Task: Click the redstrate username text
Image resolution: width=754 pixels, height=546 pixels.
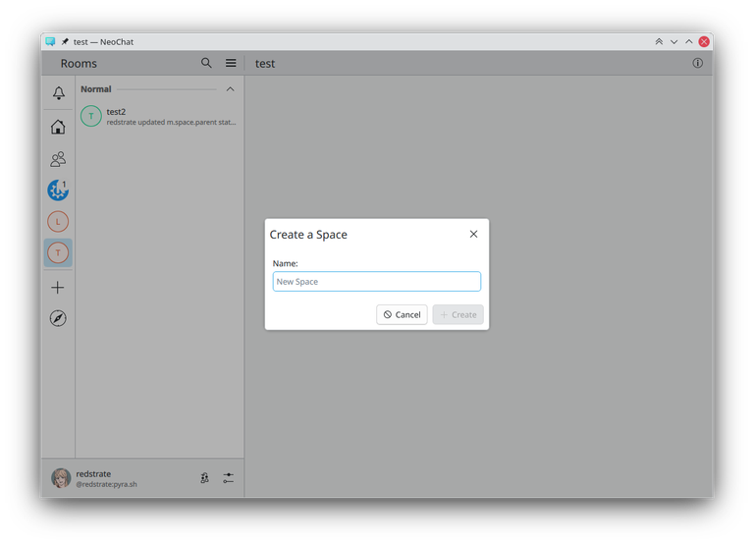Action: tap(93, 474)
